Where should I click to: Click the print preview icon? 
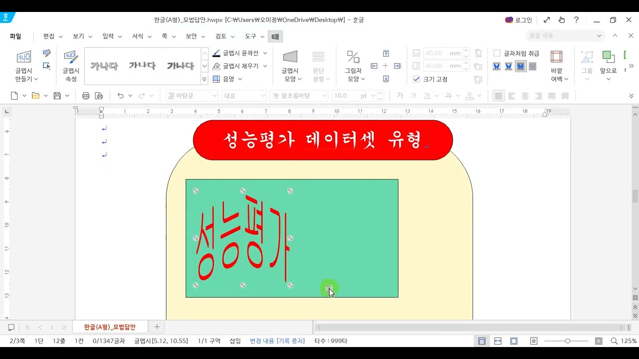click(x=99, y=96)
